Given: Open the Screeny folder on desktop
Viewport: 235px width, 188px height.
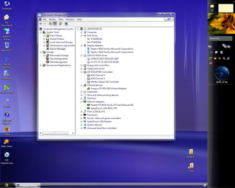Looking at the screenshot, I should point(191,154).
